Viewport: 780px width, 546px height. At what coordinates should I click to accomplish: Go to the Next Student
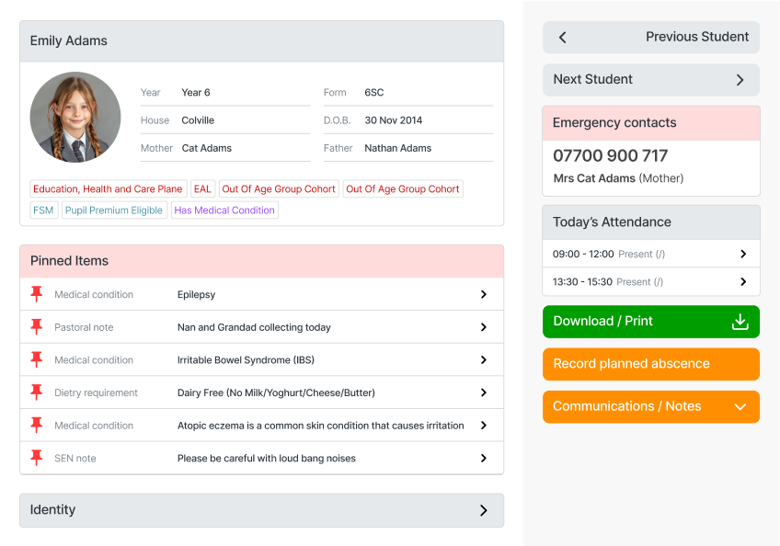[x=650, y=80]
